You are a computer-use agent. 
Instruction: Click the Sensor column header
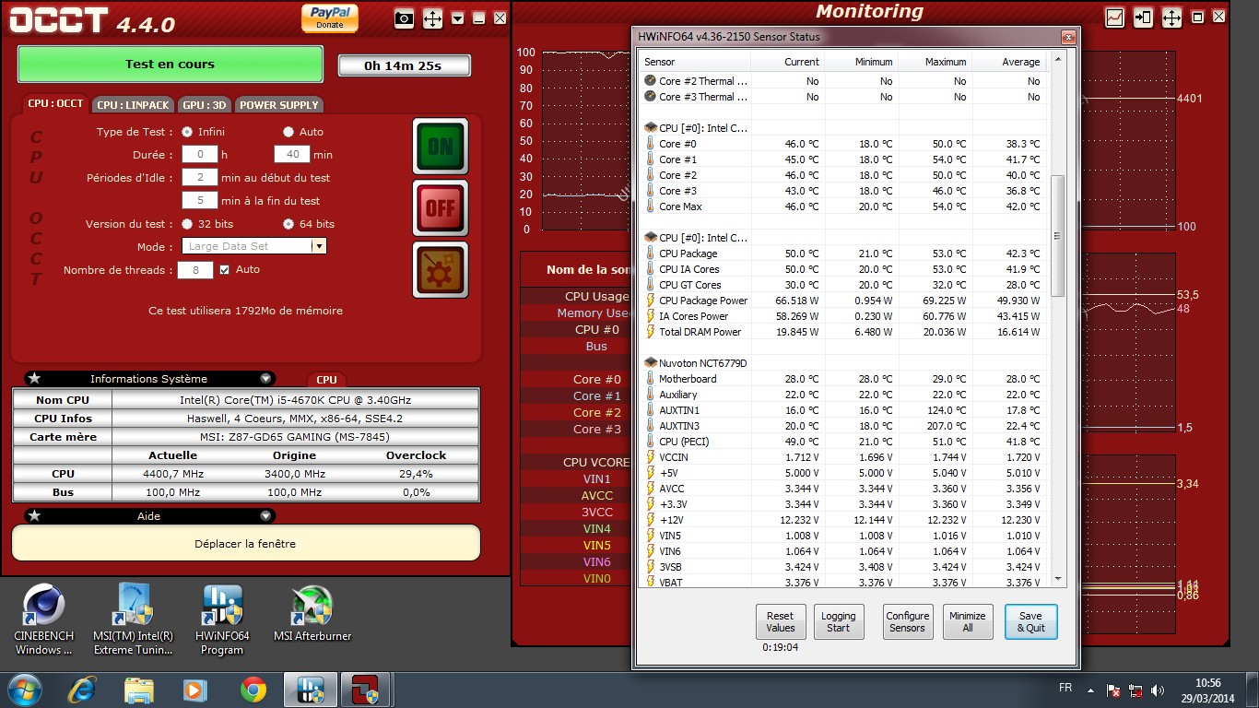(695, 62)
